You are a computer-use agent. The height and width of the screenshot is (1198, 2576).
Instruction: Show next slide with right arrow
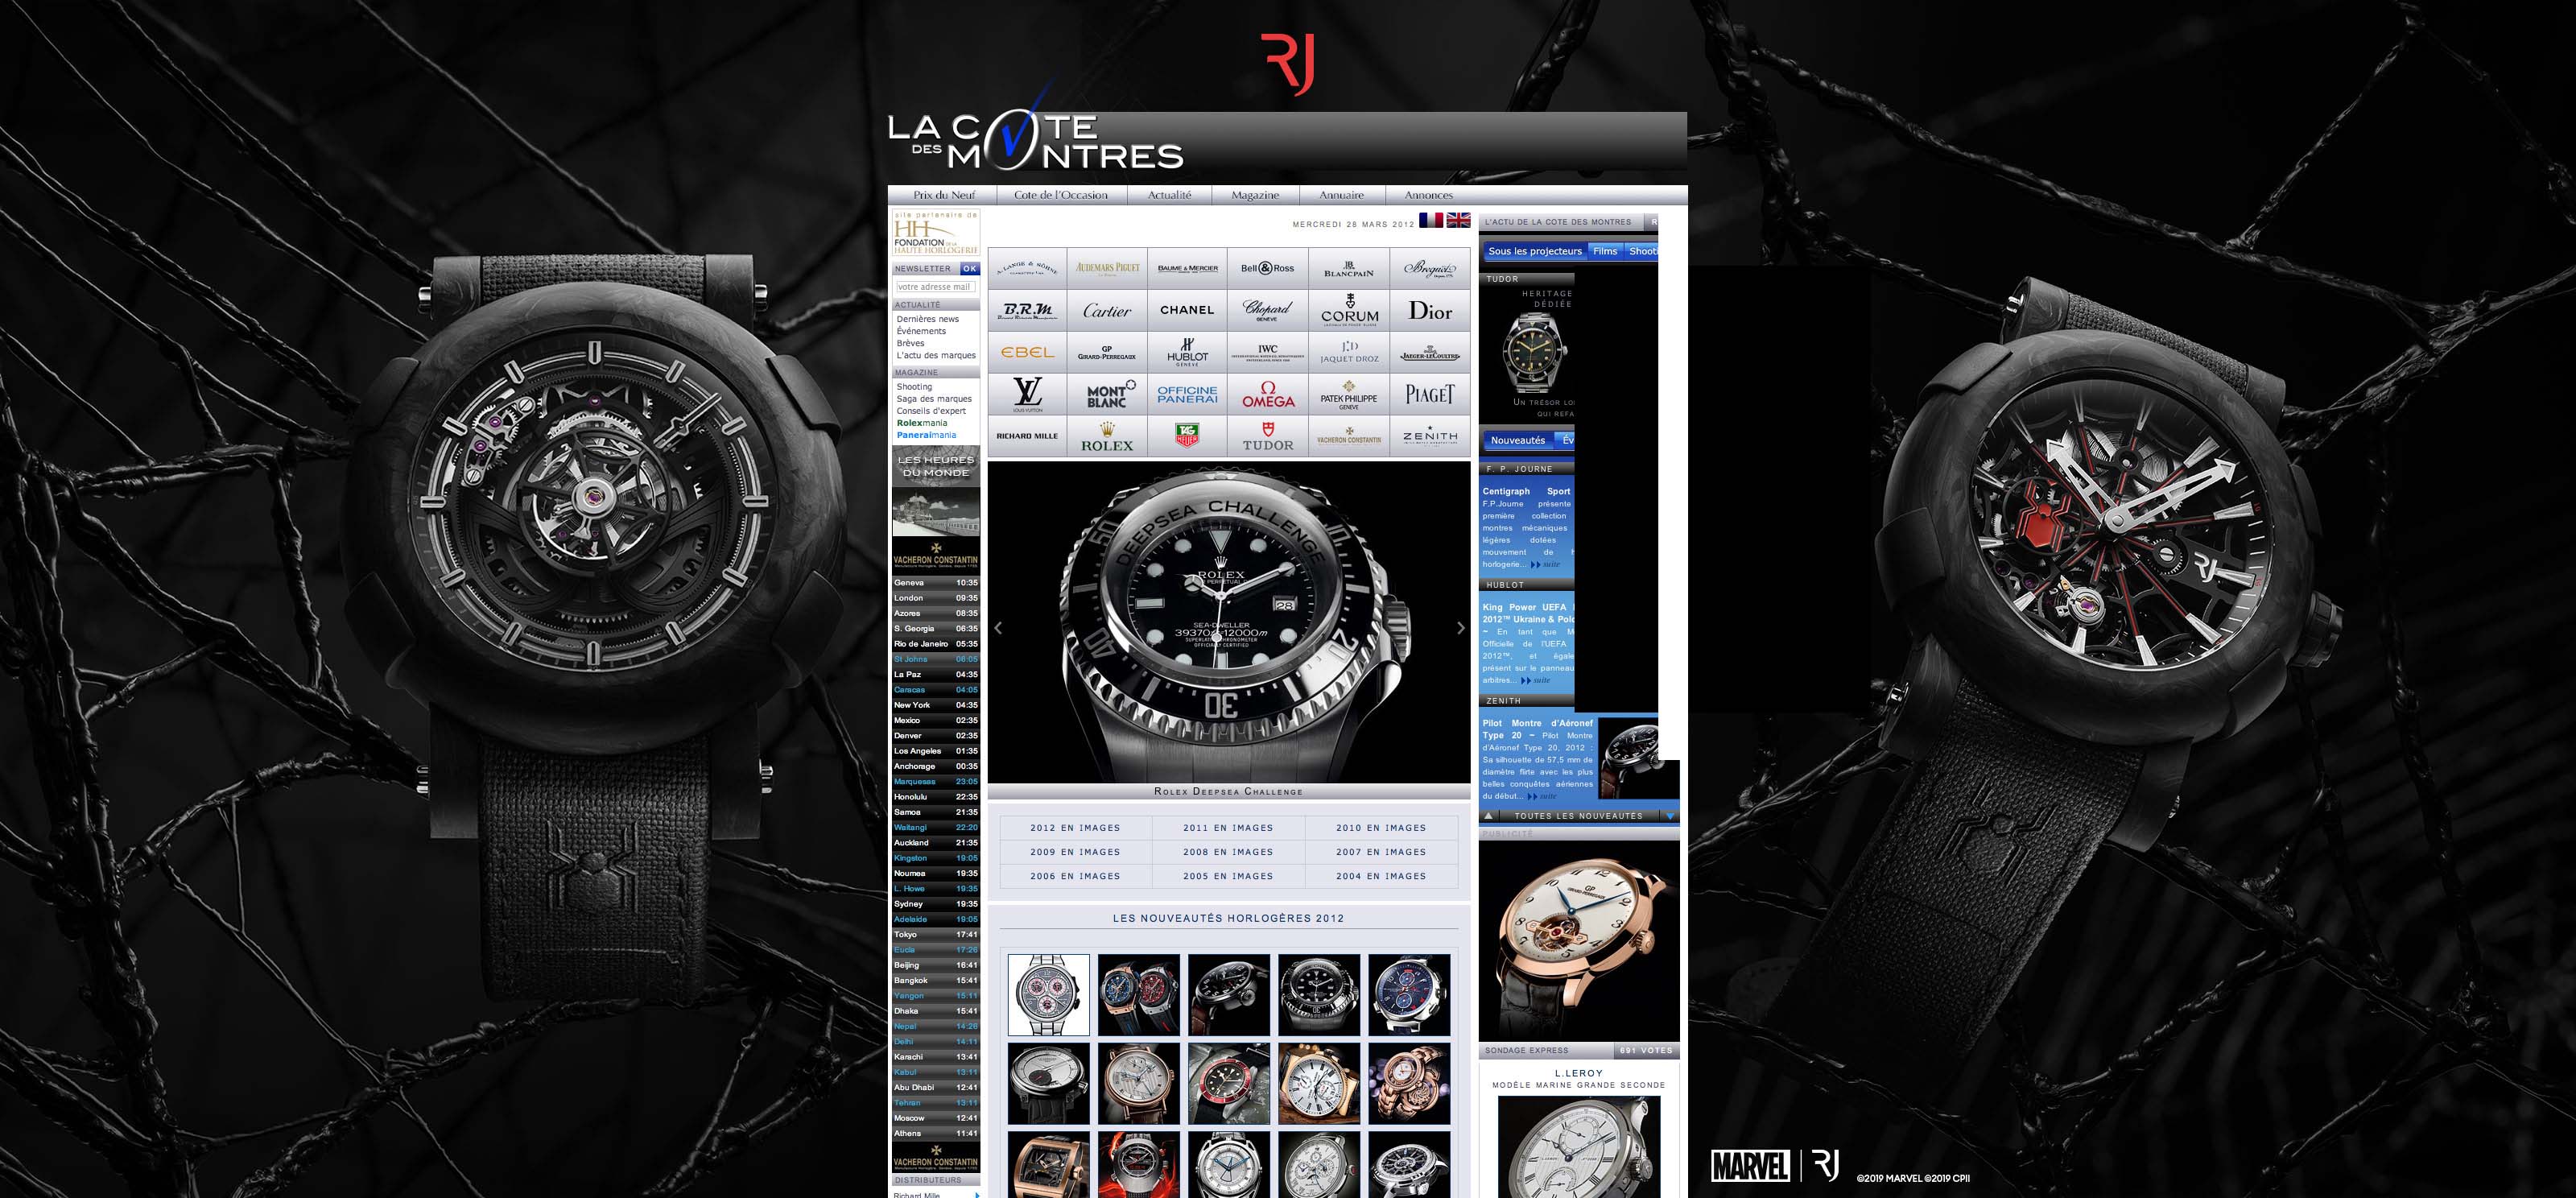click(x=1460, y=628)
